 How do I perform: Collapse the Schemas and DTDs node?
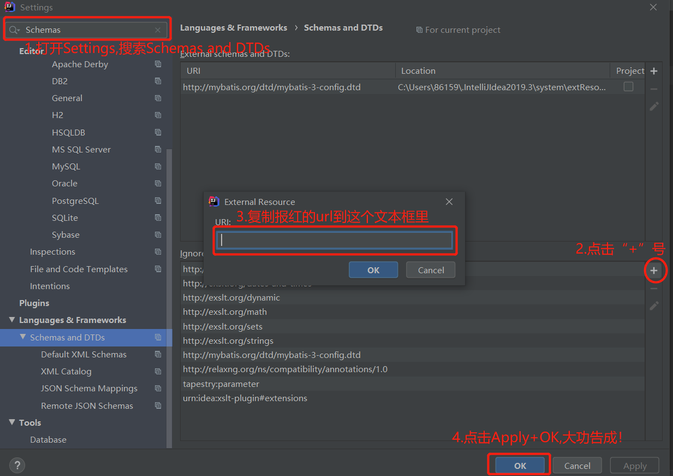pos(23,337)
